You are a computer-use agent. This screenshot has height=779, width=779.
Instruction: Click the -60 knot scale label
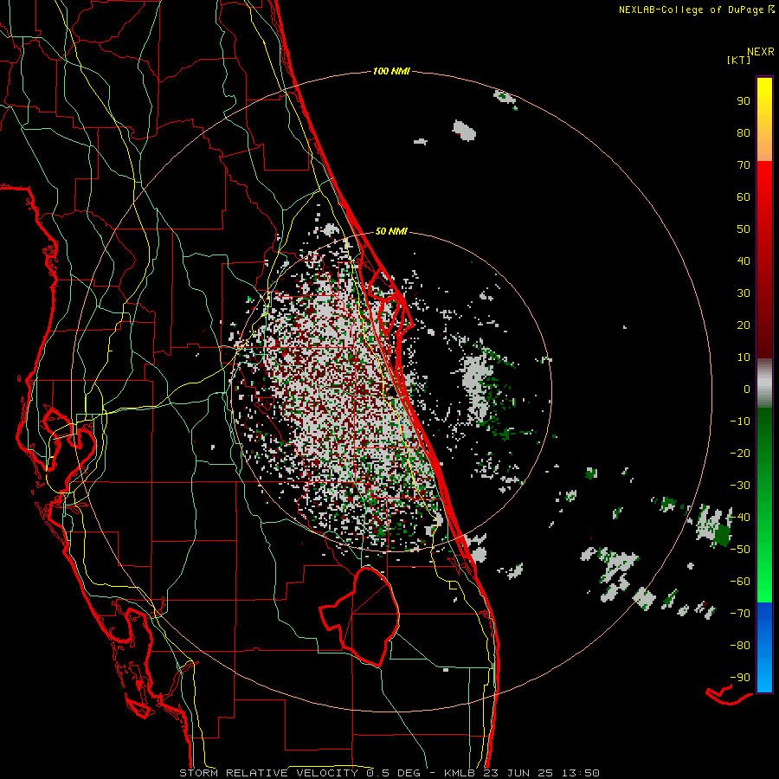click(x=740, y=582)
